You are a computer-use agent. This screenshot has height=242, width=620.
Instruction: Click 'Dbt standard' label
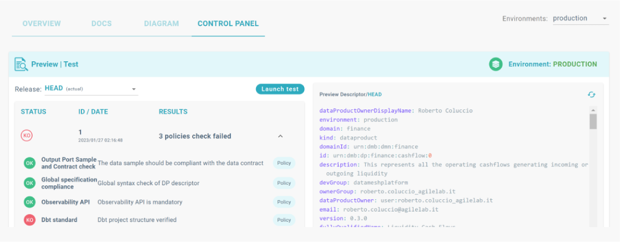[x=59, y=220]
